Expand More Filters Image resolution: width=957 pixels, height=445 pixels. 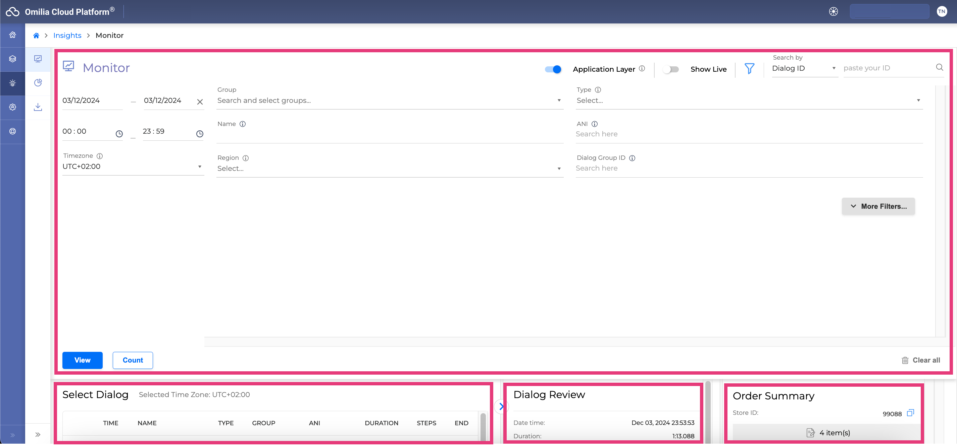click(878, 206)
